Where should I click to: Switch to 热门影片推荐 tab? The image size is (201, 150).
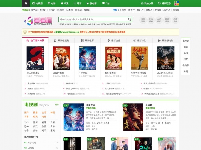(x=36, y=41)
